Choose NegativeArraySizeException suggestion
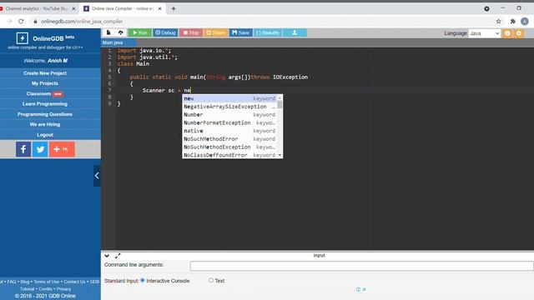The height and width of the screenshot is (300, 534). tap(229, 107)
